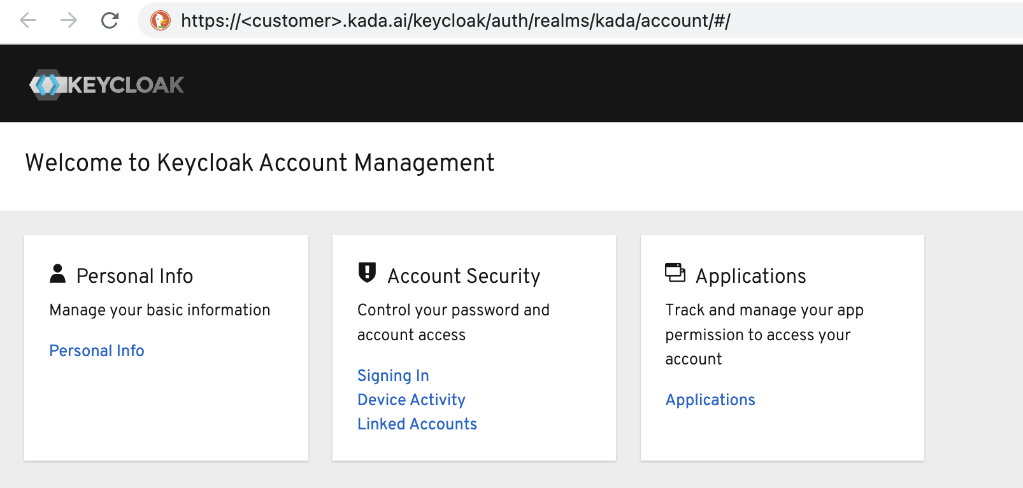This screenshot has height=488, width=1023.
Task: Reload the current page
Action: click(110, 20)
